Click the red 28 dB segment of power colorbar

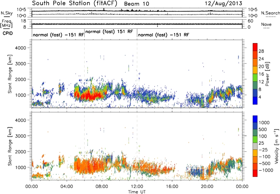coord(255,47)
